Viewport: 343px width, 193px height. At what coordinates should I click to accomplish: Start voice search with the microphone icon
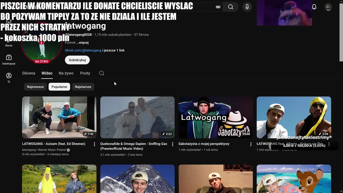(x=247, y=7)
